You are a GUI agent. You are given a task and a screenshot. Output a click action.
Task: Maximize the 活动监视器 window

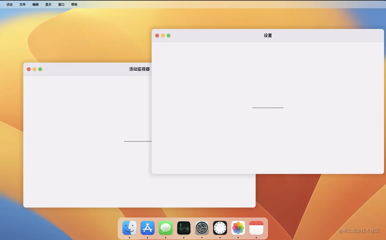coord(40,69)
